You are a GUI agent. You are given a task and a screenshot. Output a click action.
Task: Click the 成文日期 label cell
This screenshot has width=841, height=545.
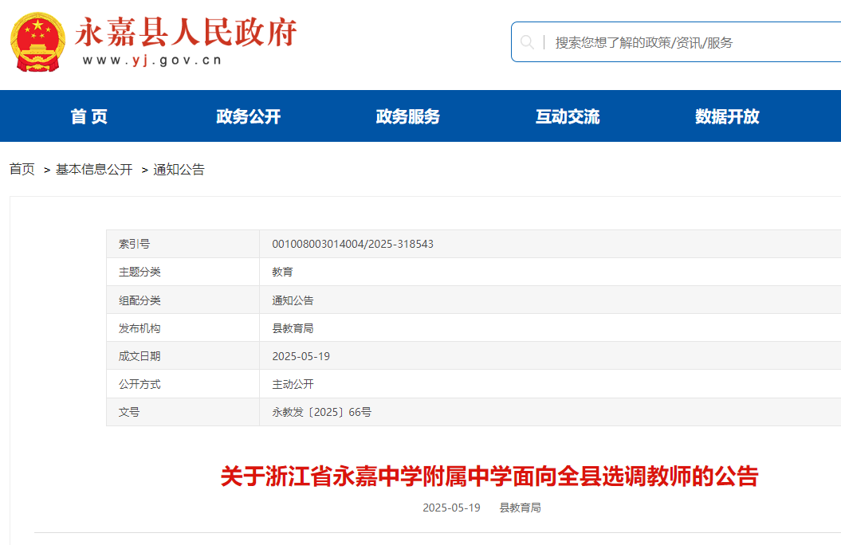tap(183, 356)
